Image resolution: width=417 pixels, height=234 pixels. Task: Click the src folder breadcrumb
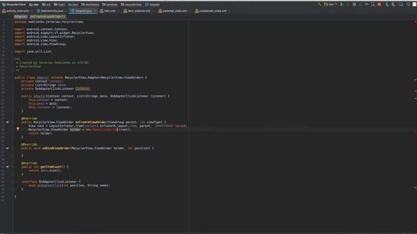point(46,5)
